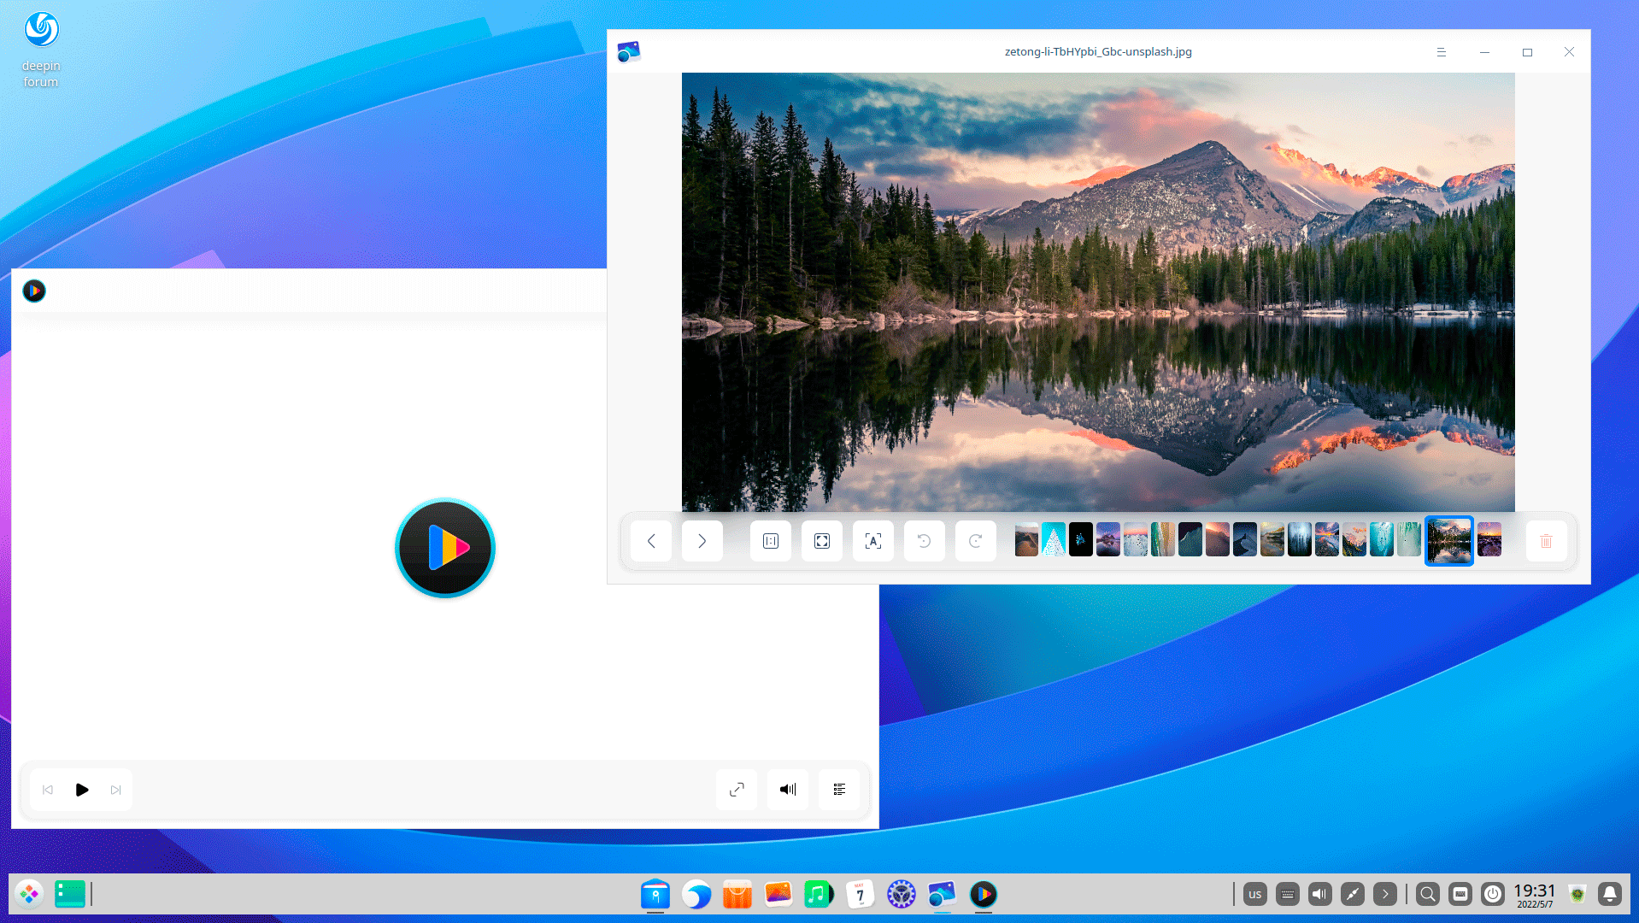Rotate image clockwise
Image resolution: width=1639 pixels, height=923 pixels.
click(x=975, y=541)
